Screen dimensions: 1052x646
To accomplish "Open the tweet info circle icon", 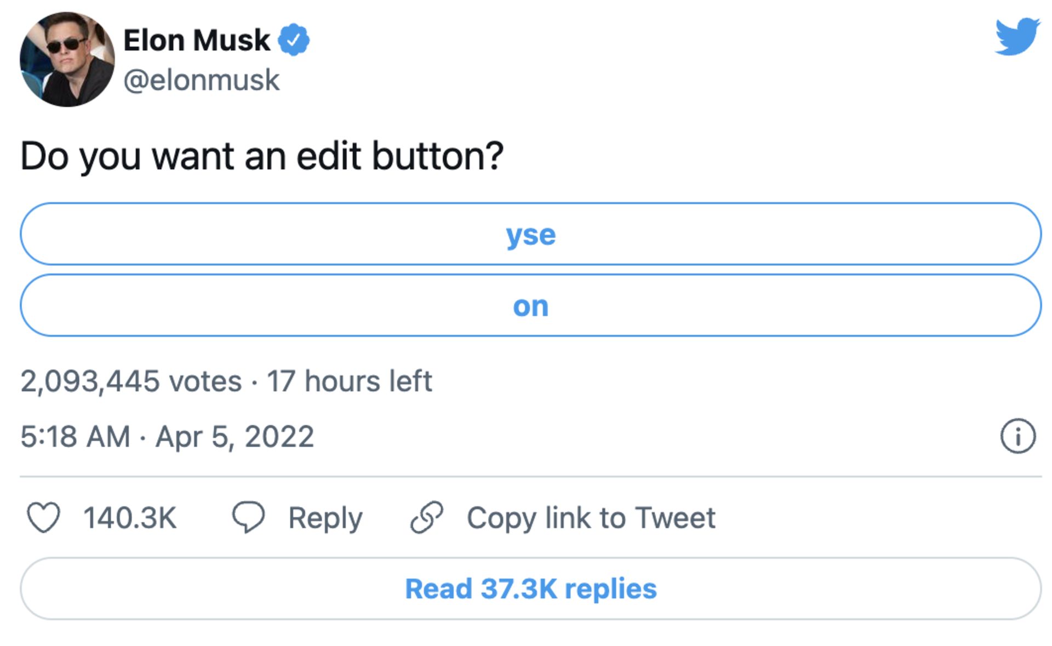I will pos(1017,436).
